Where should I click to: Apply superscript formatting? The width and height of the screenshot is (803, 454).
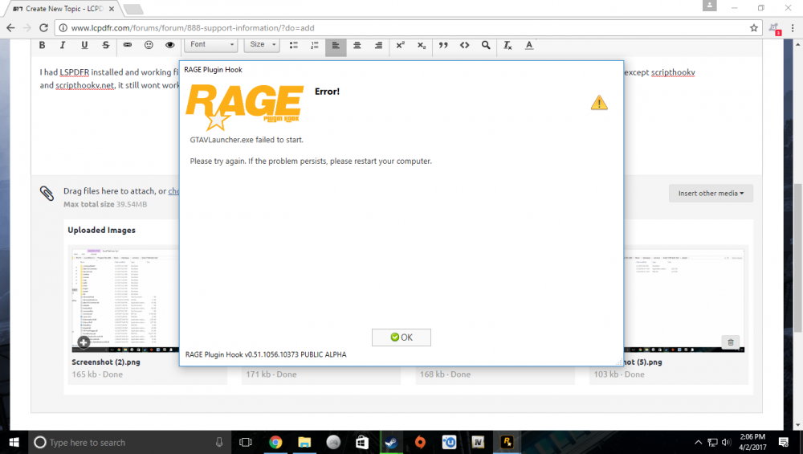(x=400, y=45)
